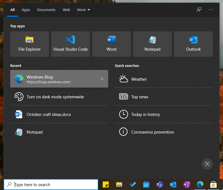
Task: Select the Top news icon
Action: 123,96
